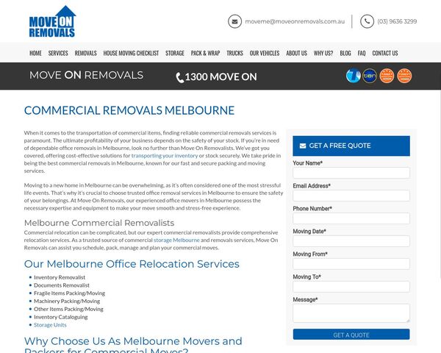This screenshot has height=353, width=441.
Task: Click the Commercial Removals Melbourne heading
Action: [129, 110]
